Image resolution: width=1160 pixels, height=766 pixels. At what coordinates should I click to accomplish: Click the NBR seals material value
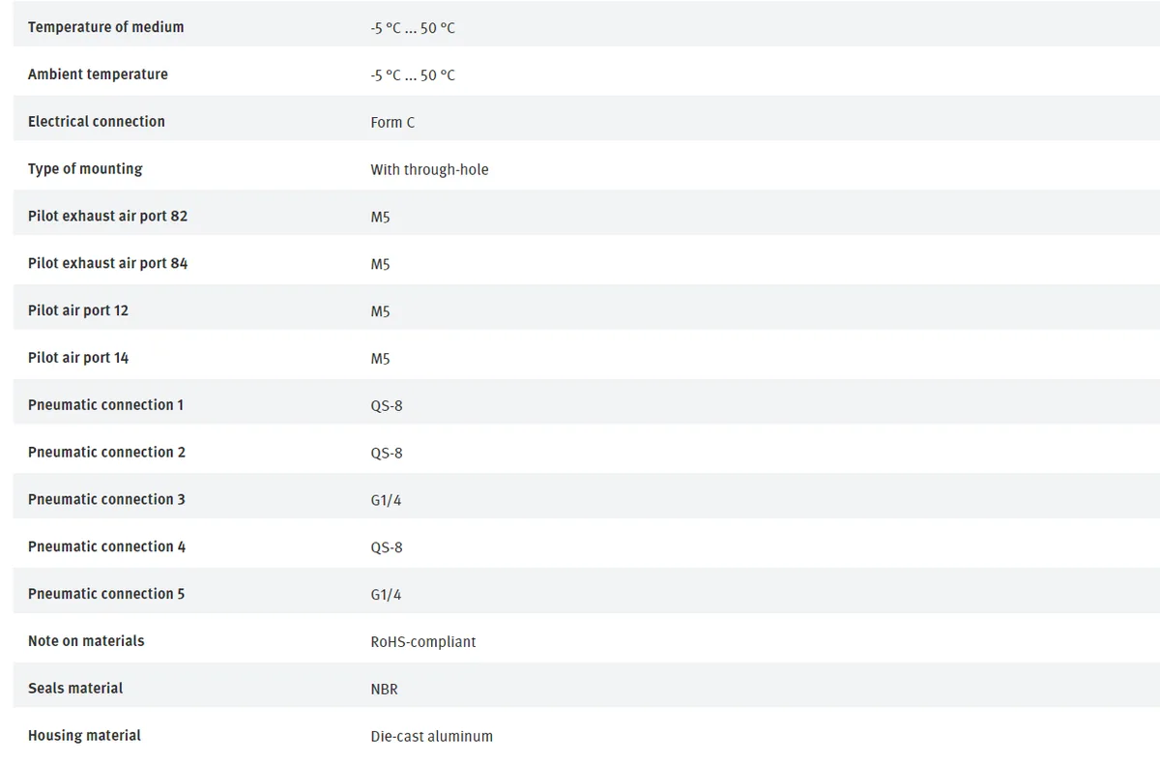point(384,690)
